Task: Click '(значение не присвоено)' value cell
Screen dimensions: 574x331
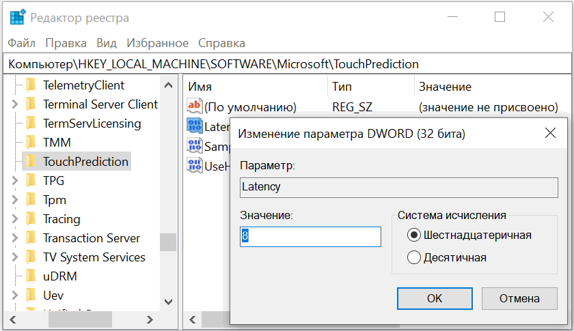Action: 489,106
